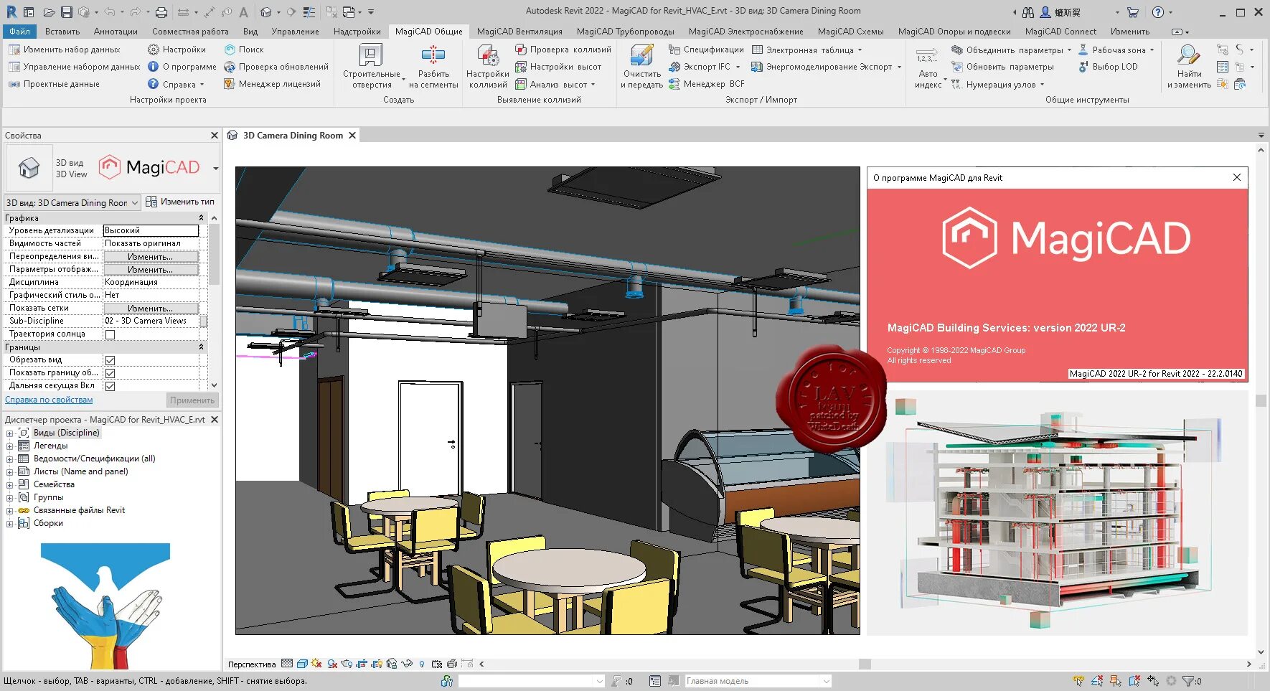Expand Листы (Name and panel) node
This screenshot has width=1270, height=691.
tap(10, 472)
